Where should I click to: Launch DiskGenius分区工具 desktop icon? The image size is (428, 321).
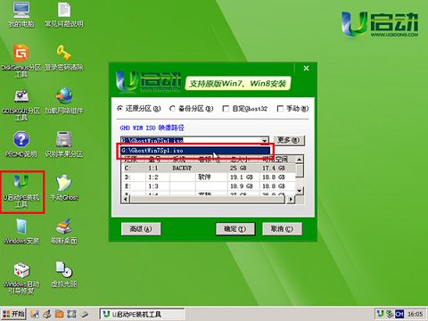[x=21, y=61]
